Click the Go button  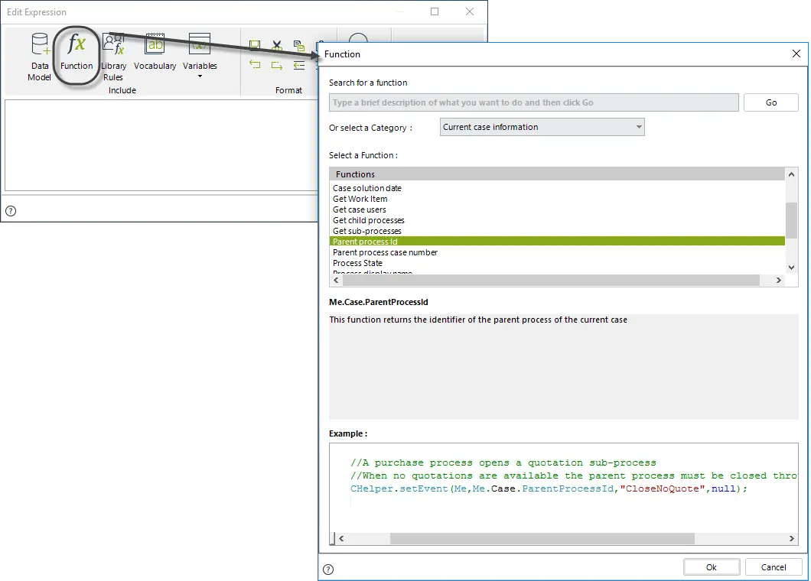pos(771,102)
